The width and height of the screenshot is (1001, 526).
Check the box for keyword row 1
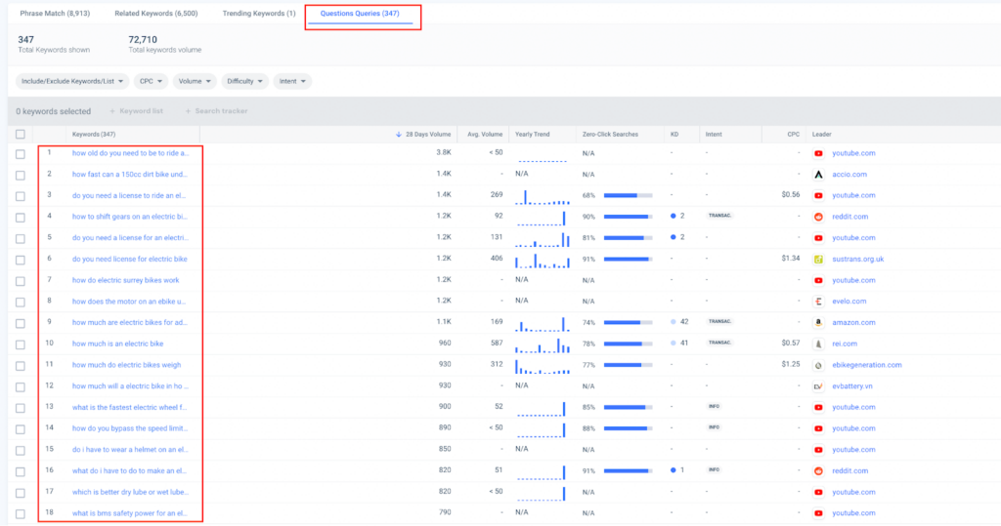point(21,153)
